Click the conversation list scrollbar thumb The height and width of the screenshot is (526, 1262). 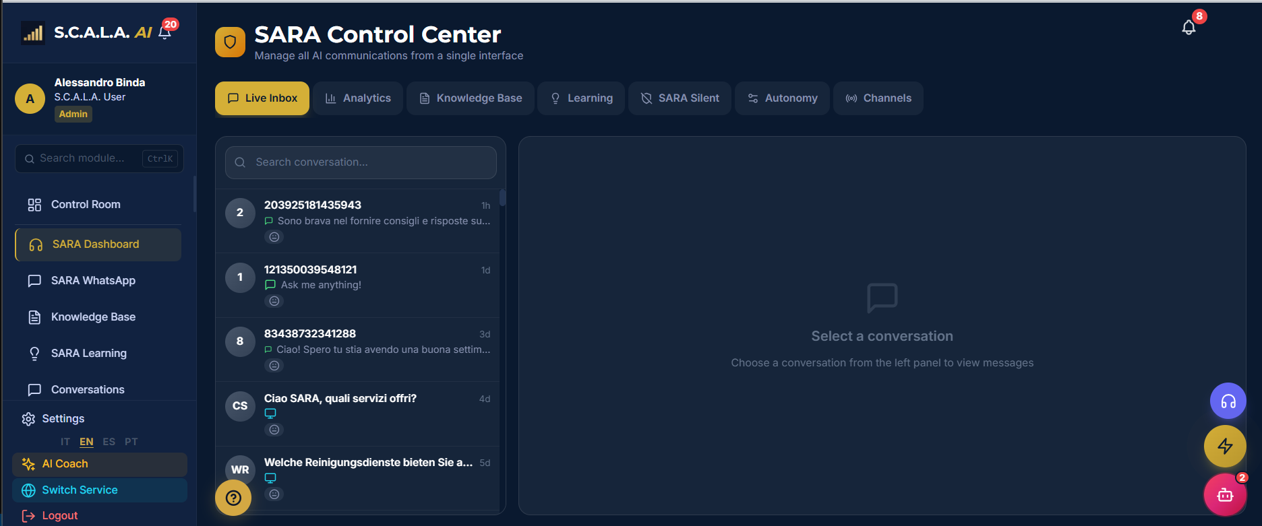[x=502, y=198]
